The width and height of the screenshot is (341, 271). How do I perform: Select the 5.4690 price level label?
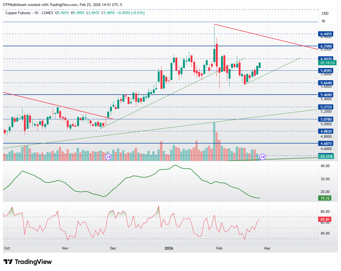(x=326, y=95)
